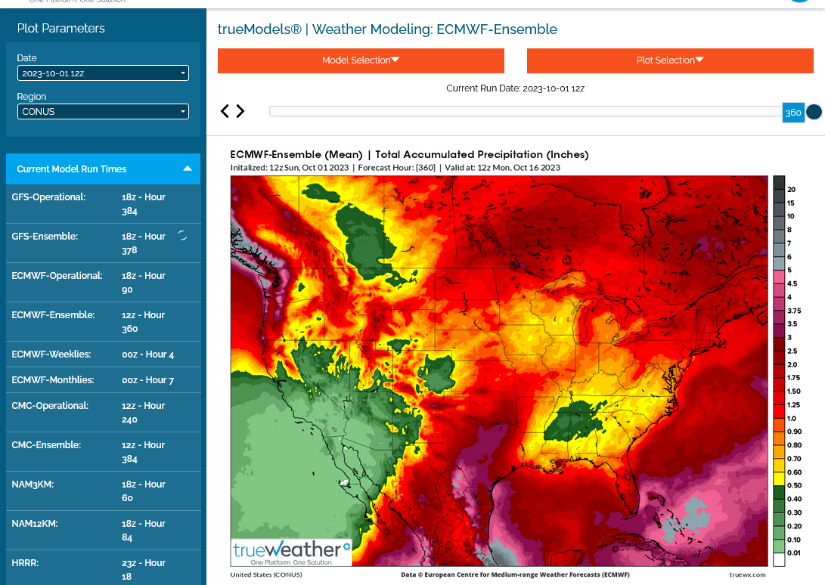Click the next frame right arrow

pos(240,111)
